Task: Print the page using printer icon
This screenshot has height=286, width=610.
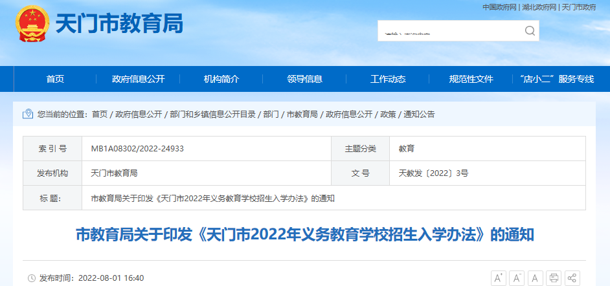Action: (554, 278)
